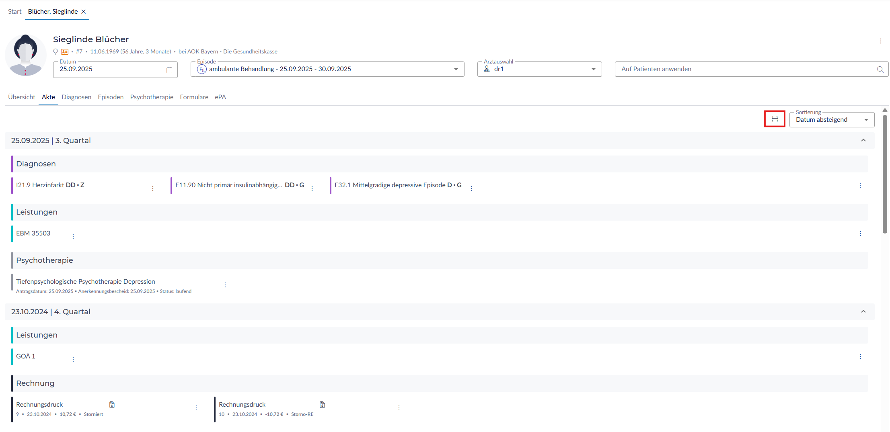Switch to the Diagnosen tab

click(x=76, y=97)
